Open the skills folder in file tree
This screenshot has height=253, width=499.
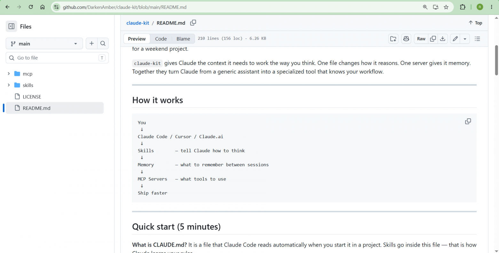pyautogui.click(x=28, y=85)
